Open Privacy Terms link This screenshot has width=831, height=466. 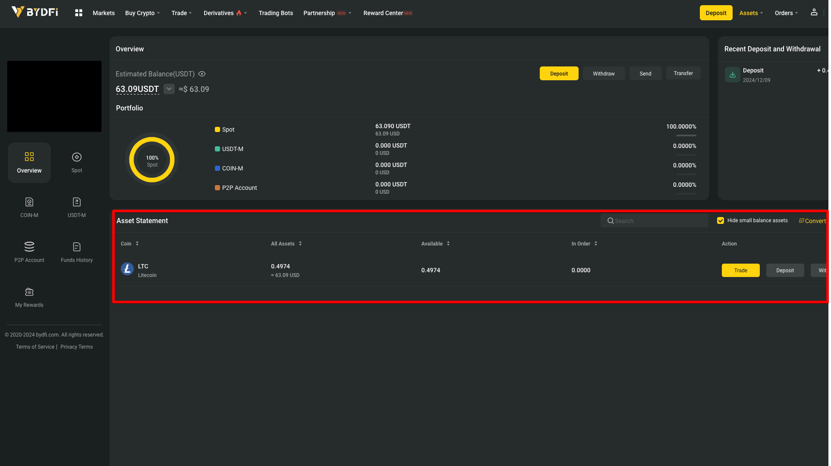point(76,347)
